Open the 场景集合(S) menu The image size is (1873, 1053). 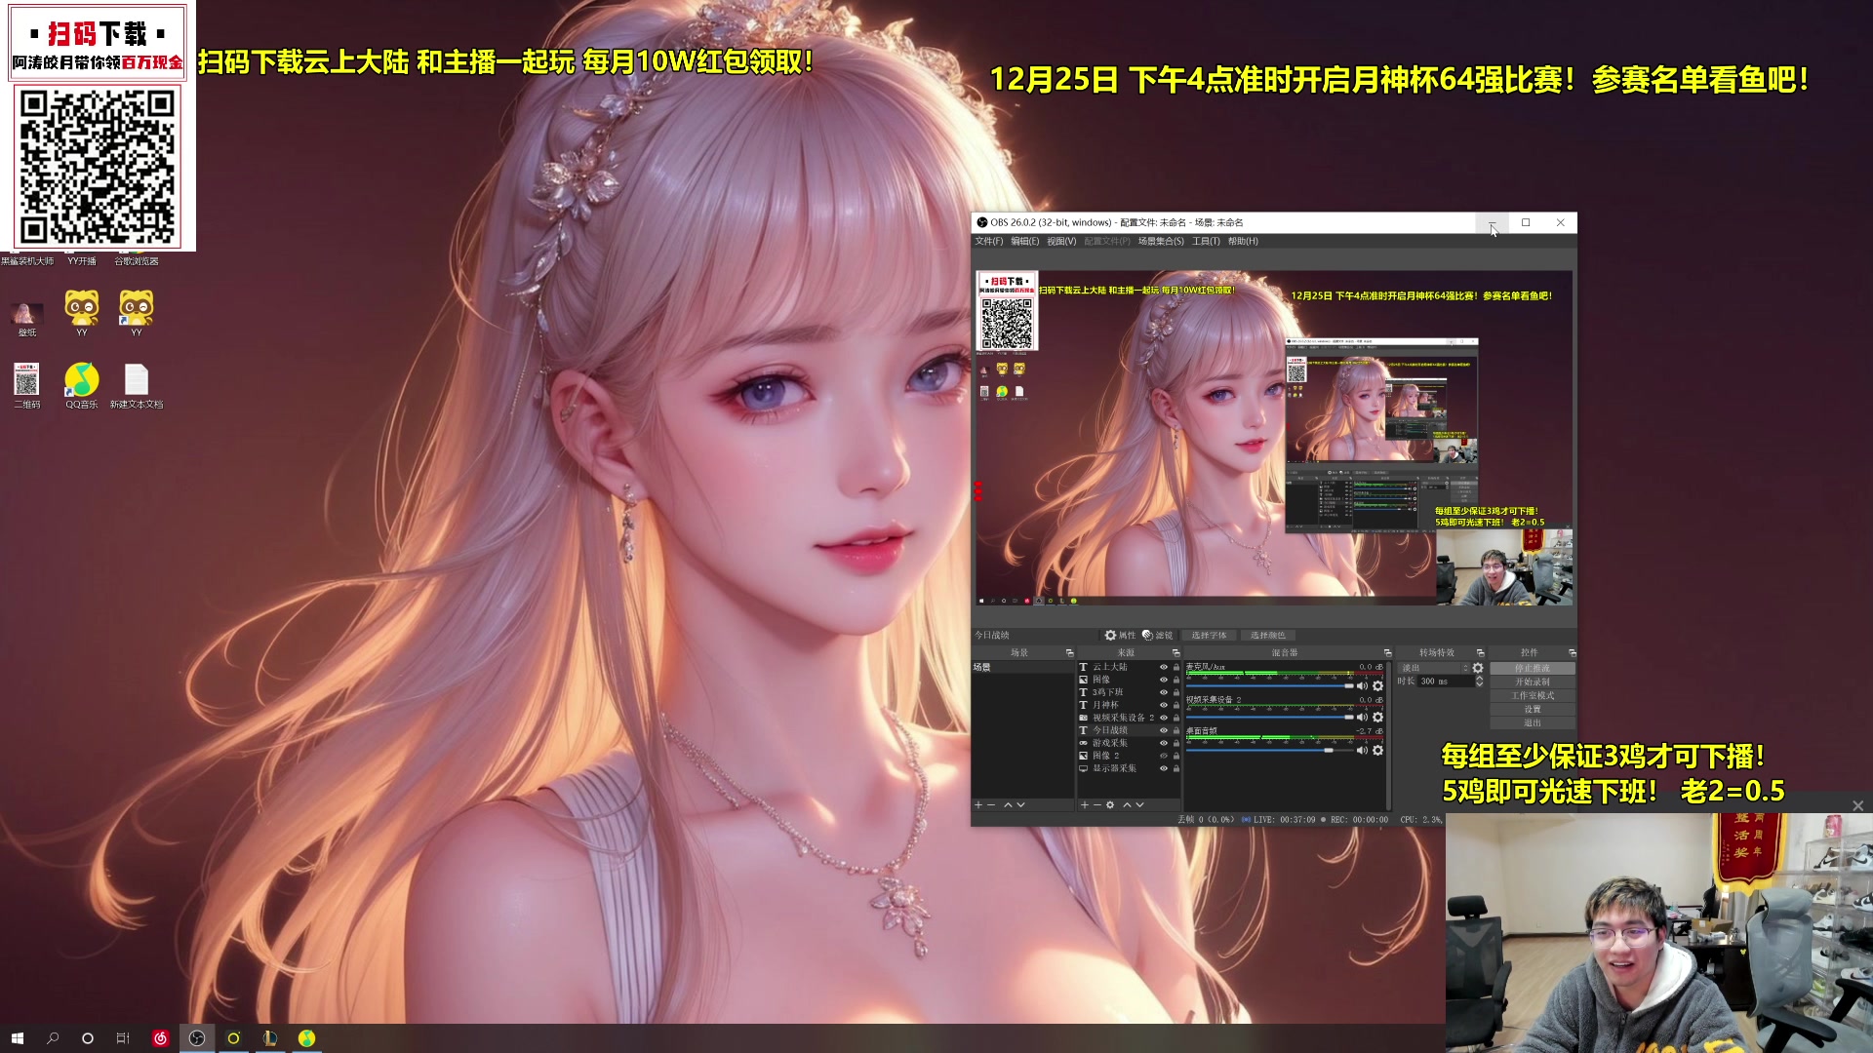click(1160, 242)
